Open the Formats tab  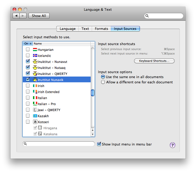[x=101, y=29]
